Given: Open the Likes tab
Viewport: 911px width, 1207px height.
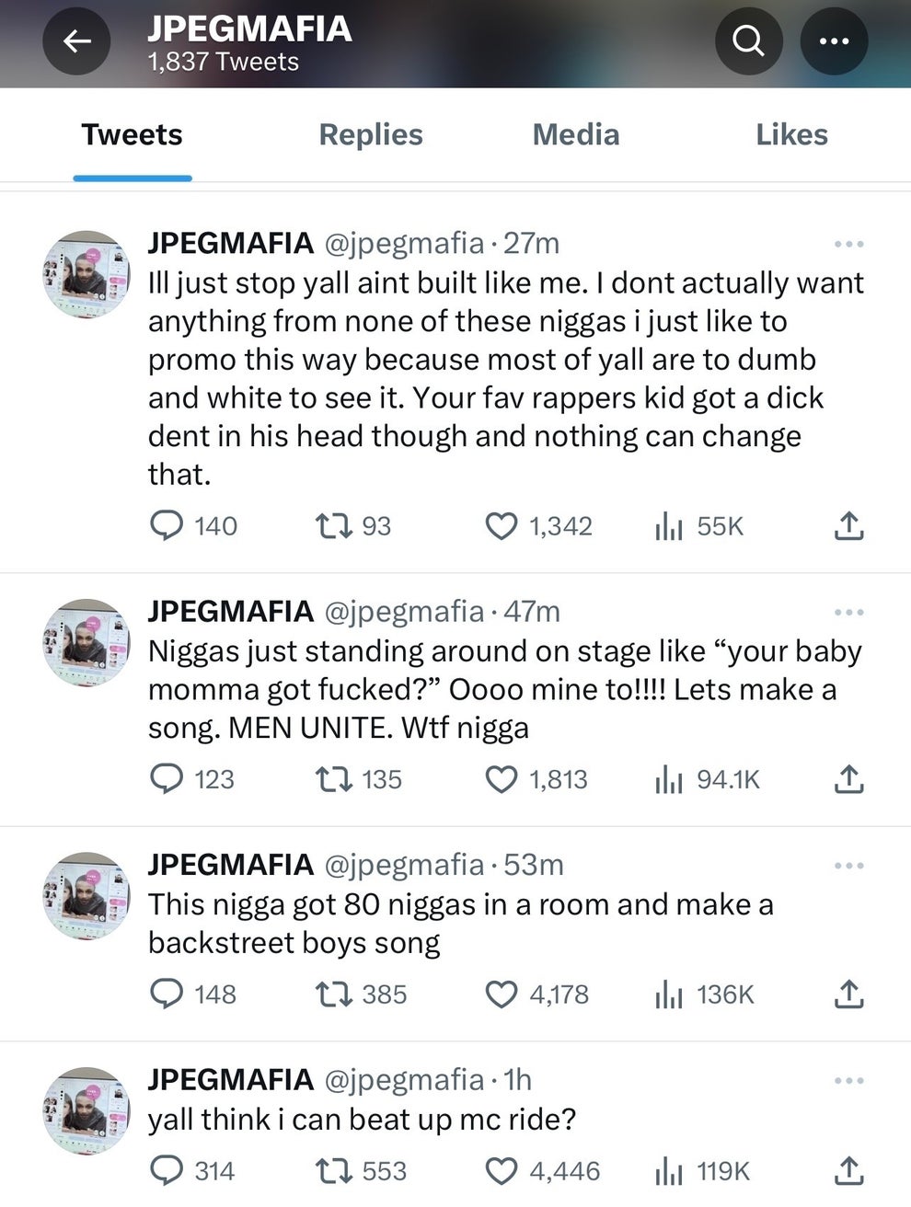Looking at the screenshot, I should (x=791, y=134).
